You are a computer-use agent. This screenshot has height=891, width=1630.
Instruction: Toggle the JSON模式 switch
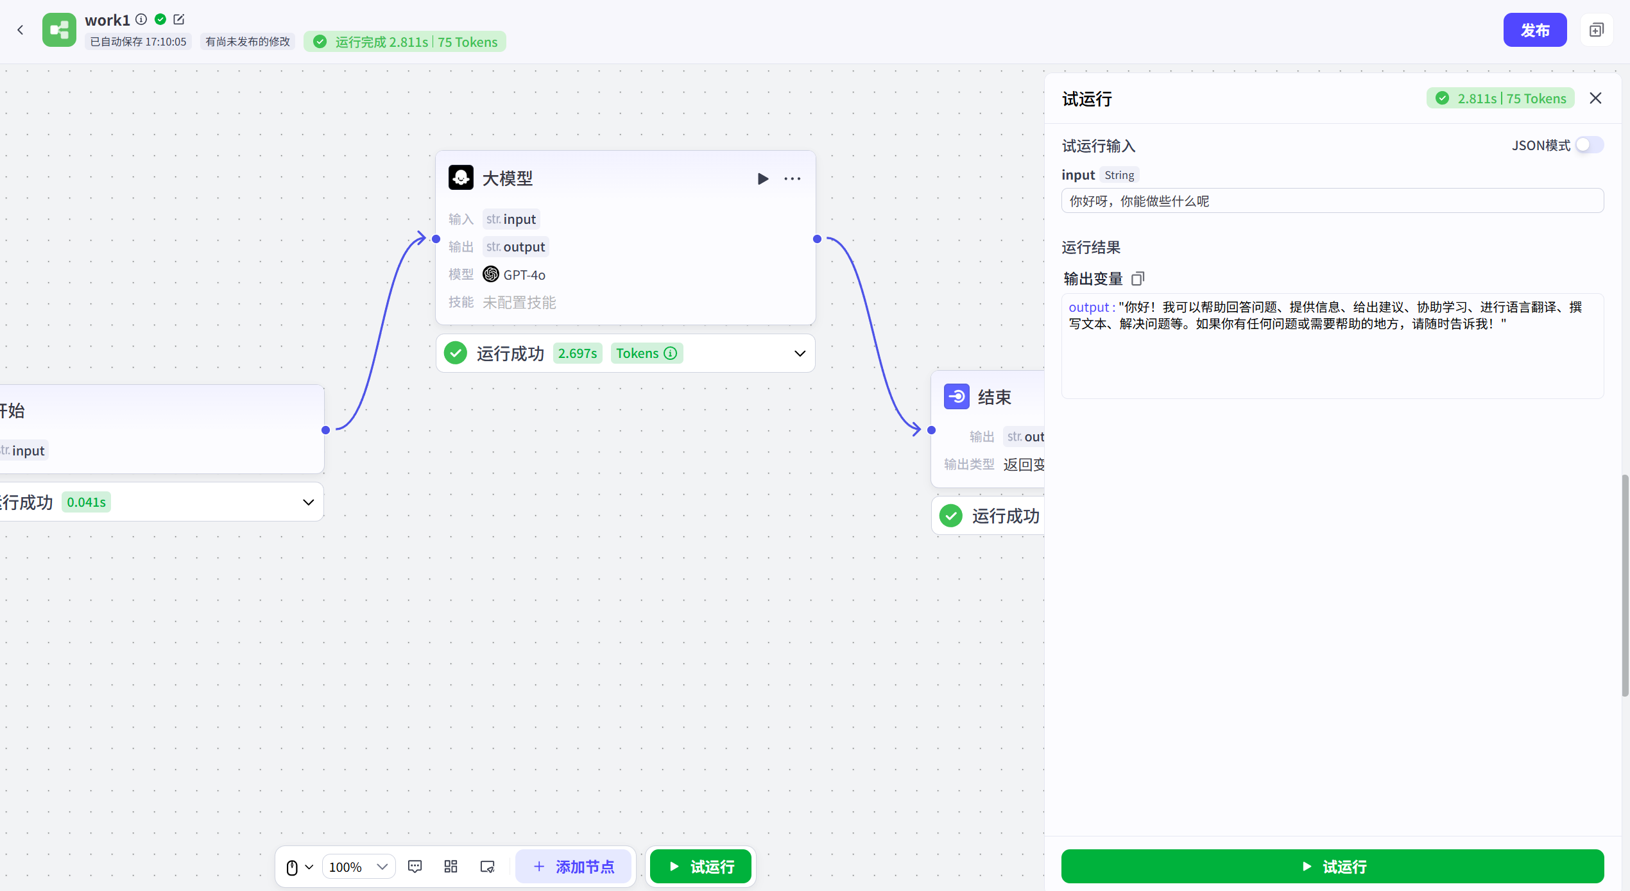click(x=1589, y=145)
